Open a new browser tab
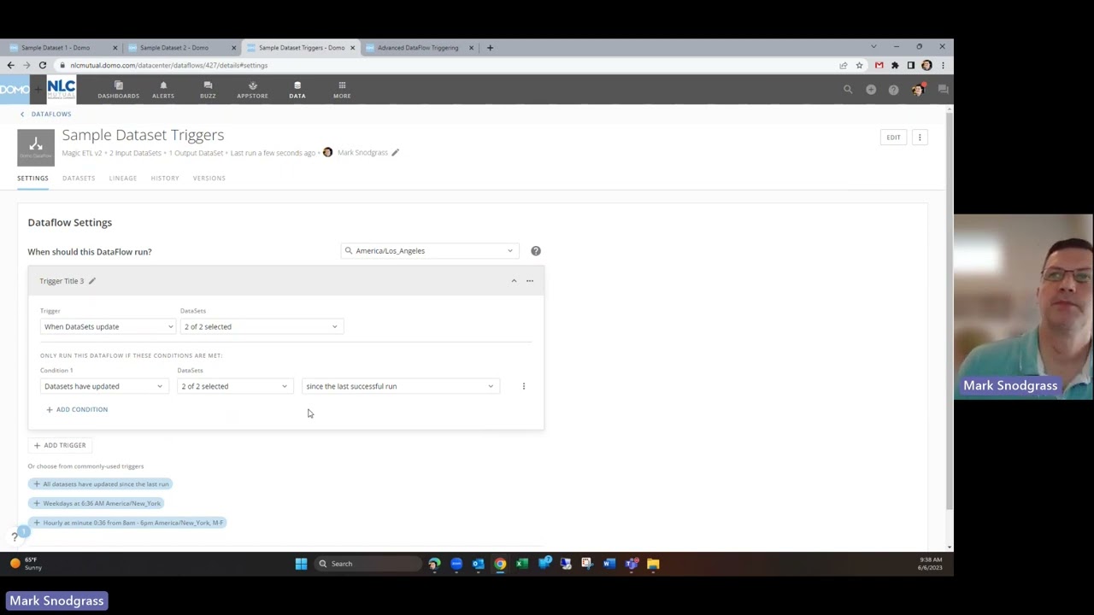Image resolution: width=1094 pixels, height=615 pixels. pyautogui.click(x=490, y=48)
